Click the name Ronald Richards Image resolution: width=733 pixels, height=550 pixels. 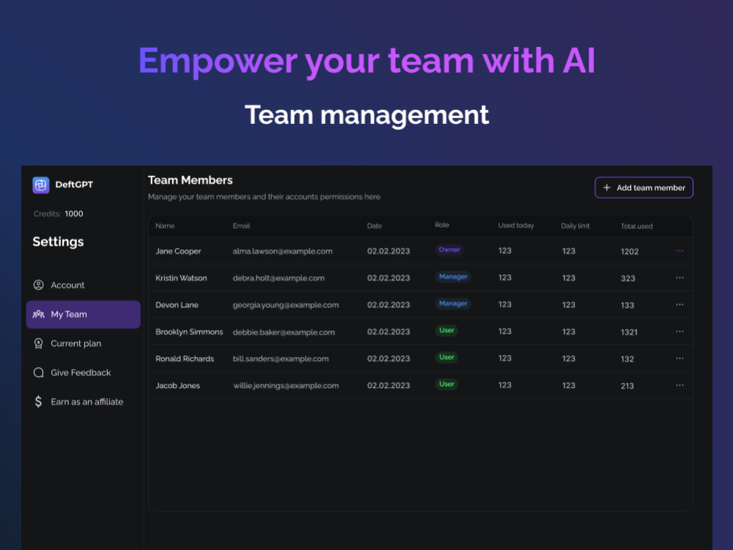[185, 359]
